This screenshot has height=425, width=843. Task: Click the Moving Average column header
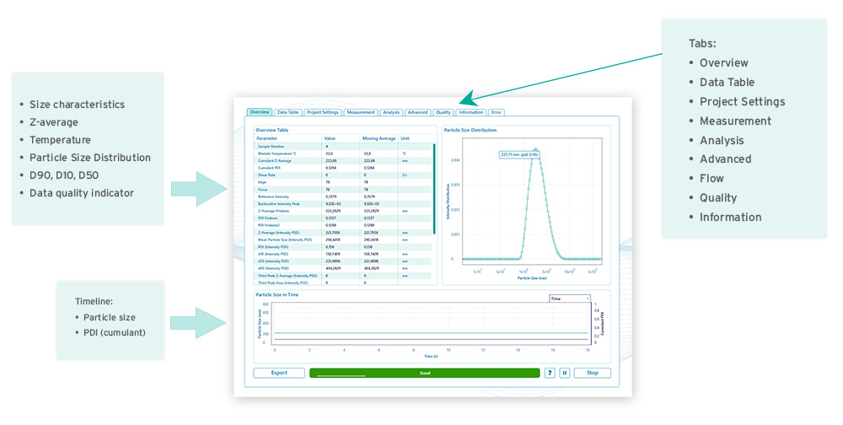click(377, 138)
